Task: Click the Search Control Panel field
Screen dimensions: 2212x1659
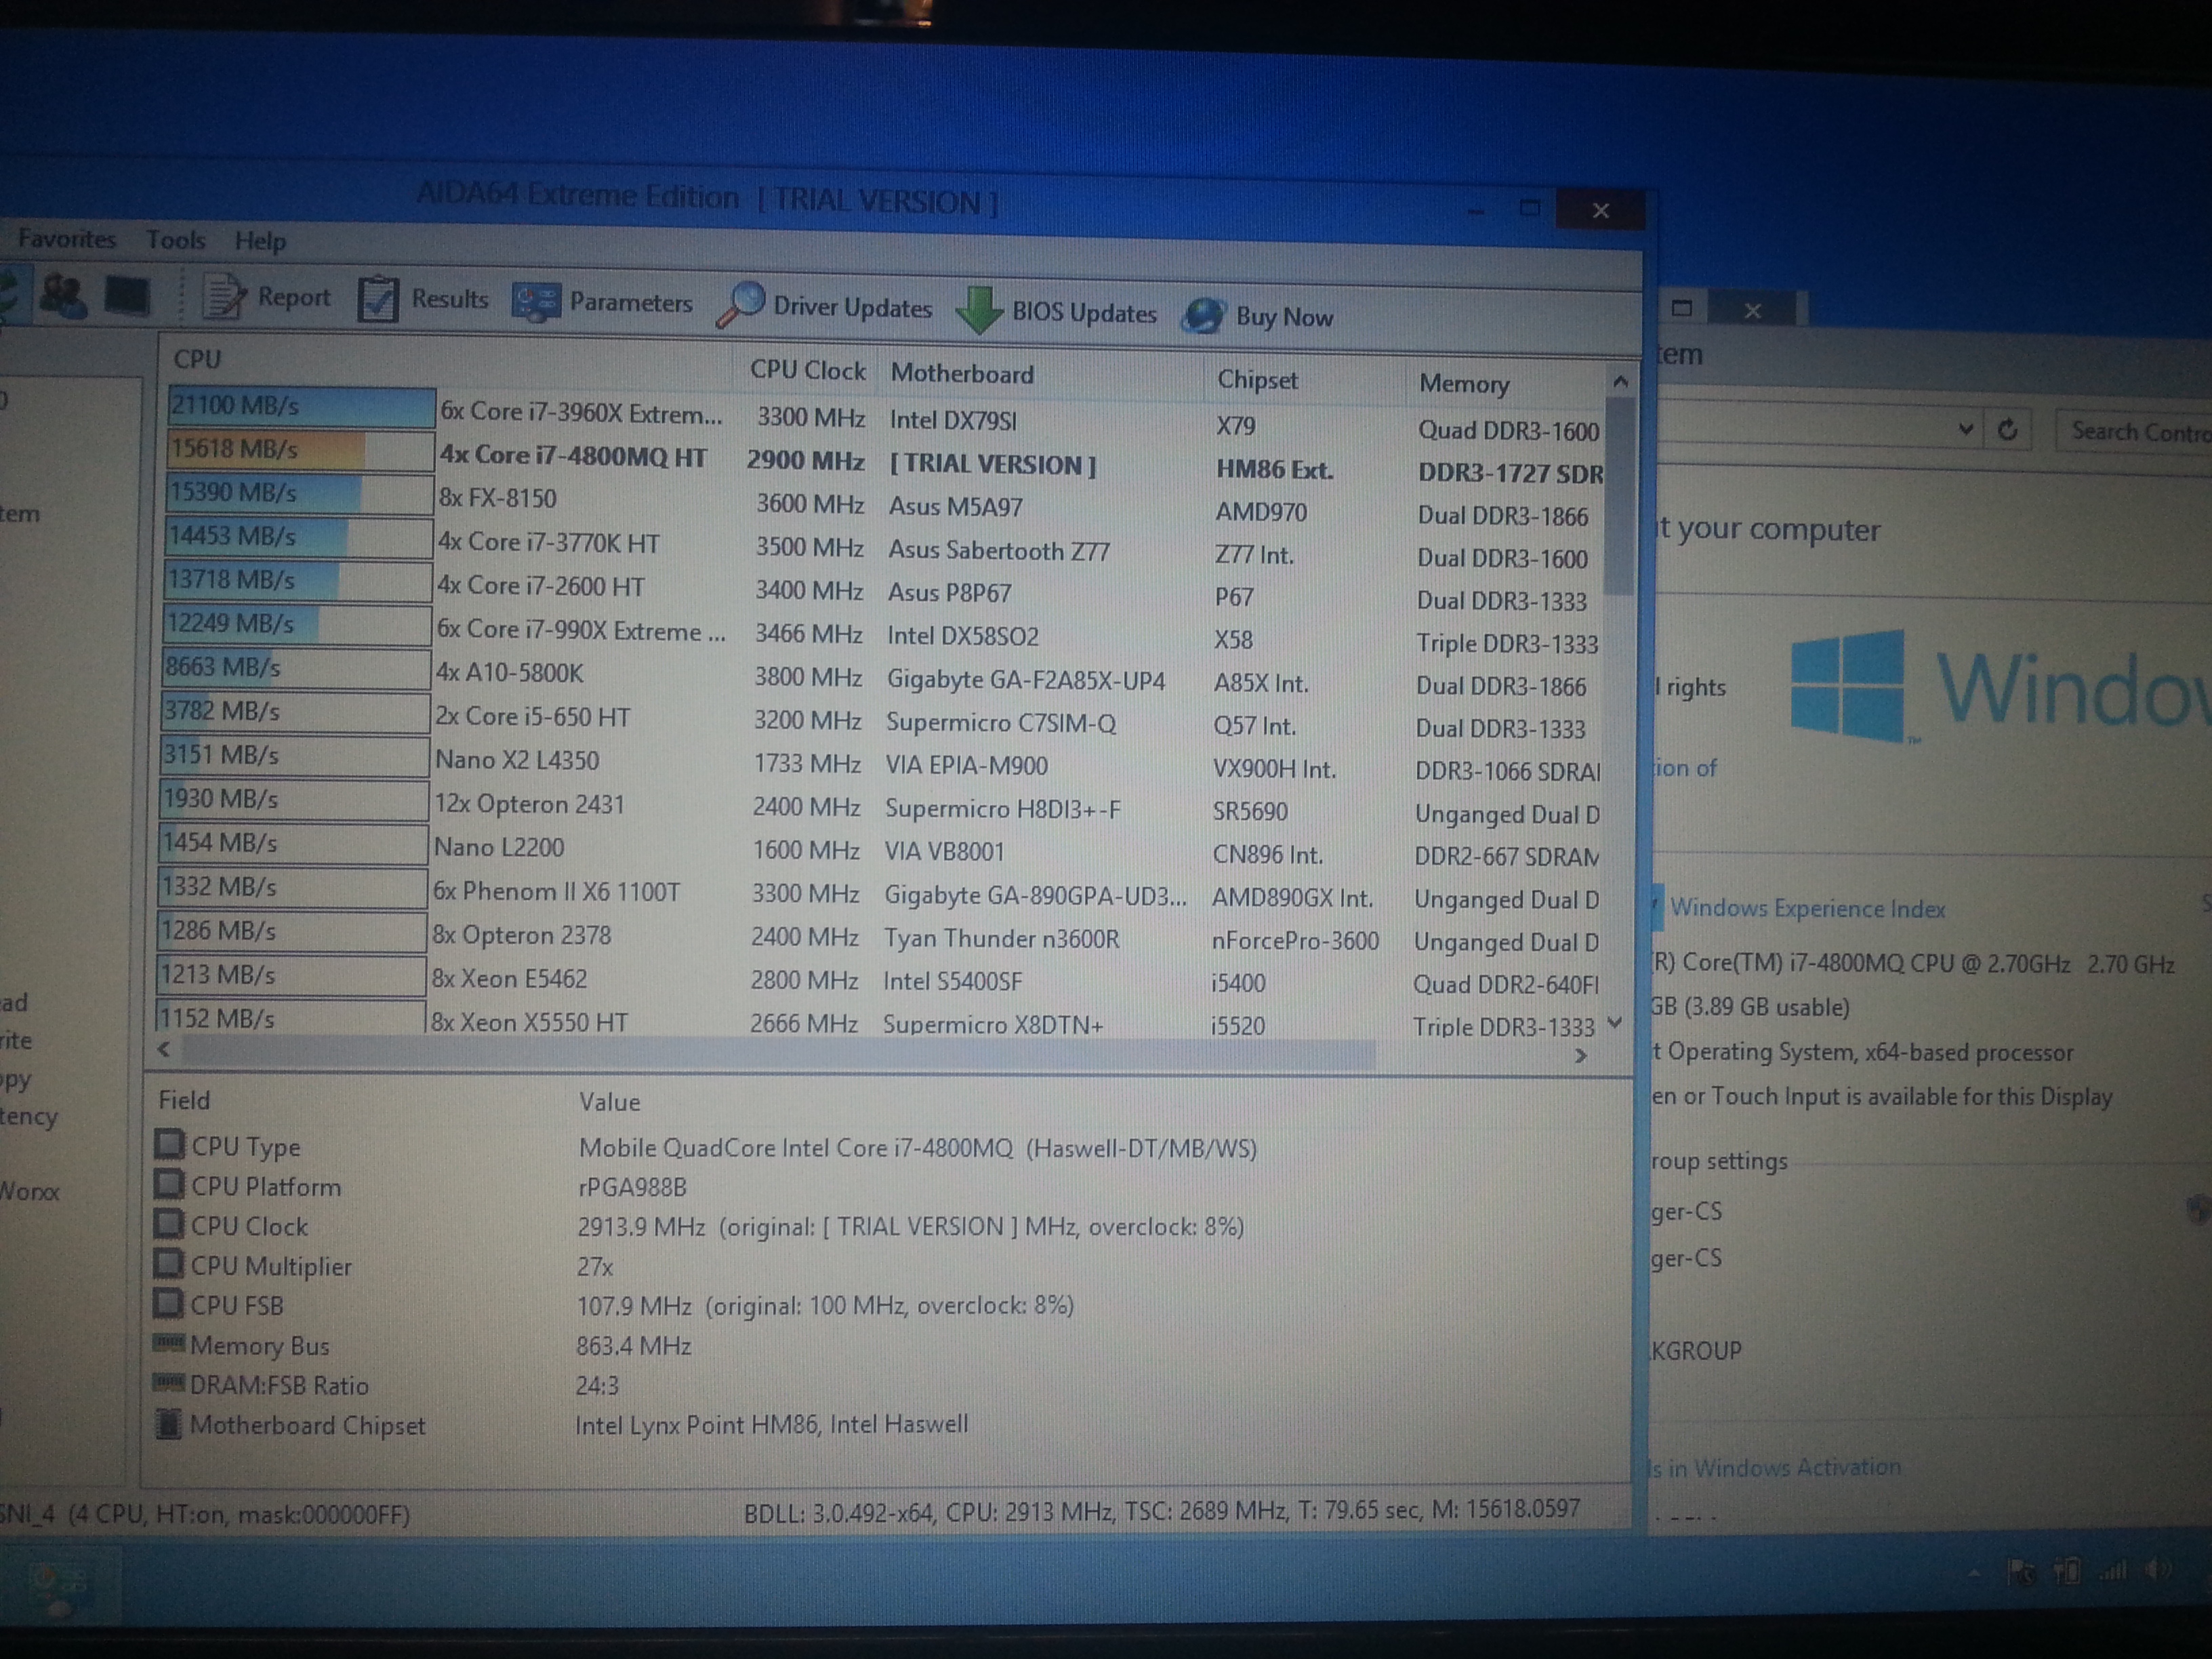Action: coord(2133,431)
